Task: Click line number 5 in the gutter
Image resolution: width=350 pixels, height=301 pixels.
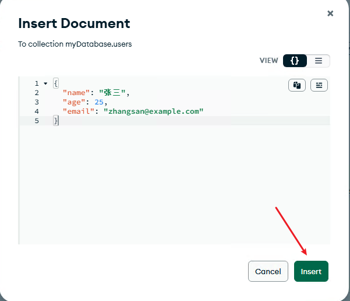Action: [37, 121]
